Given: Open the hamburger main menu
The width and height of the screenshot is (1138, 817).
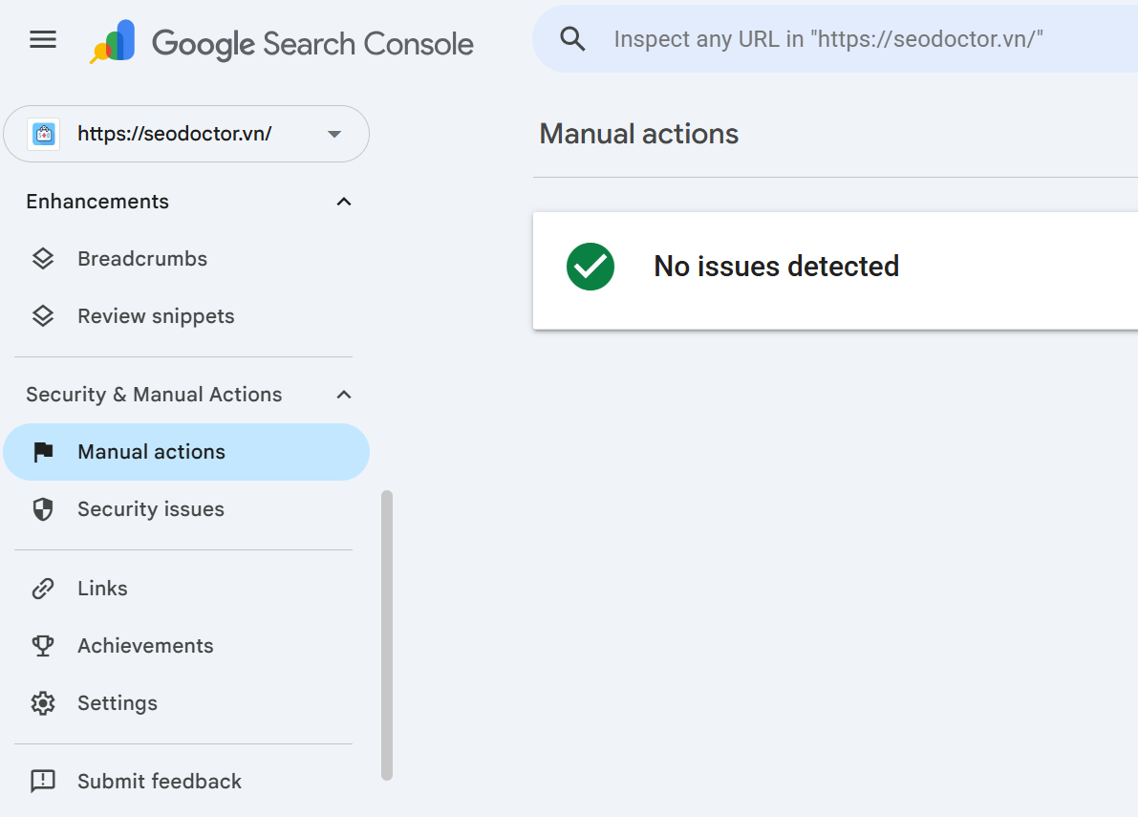Looking at the screenshot, I should pos(43,39).
